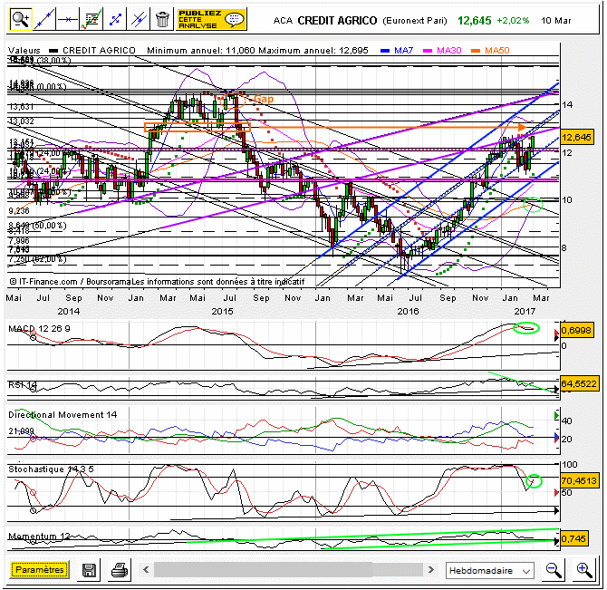Click the 10 Mar date text
This screenshot has height=590, width=607.
click(555, 21)
